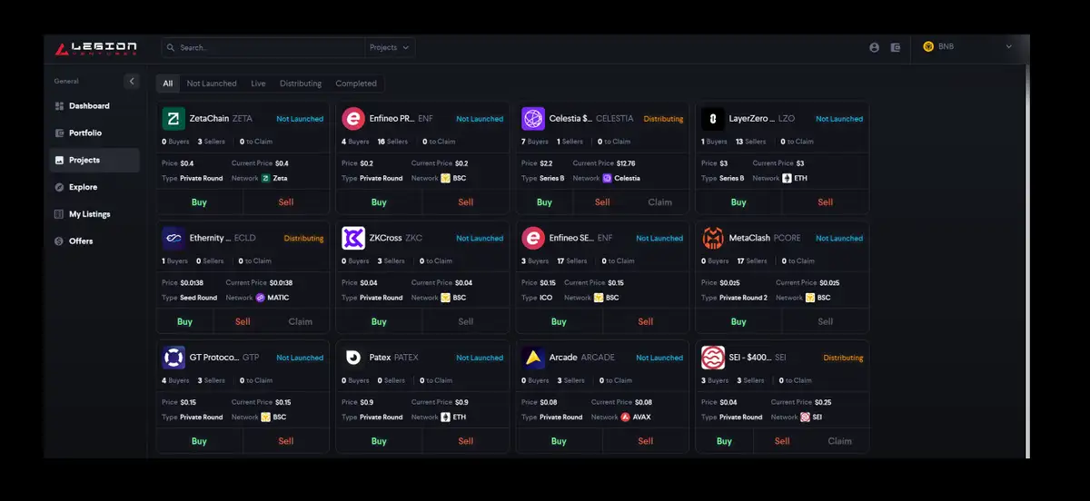Viewport: 1090px width, 501px height.
Task: Go to My Listings in sidebar
Action: [x=89, y=214]
